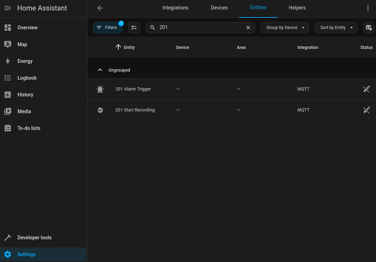Switch to the Helpers tab
Viewport: 376px width, 262px height.
pos(297,8)
